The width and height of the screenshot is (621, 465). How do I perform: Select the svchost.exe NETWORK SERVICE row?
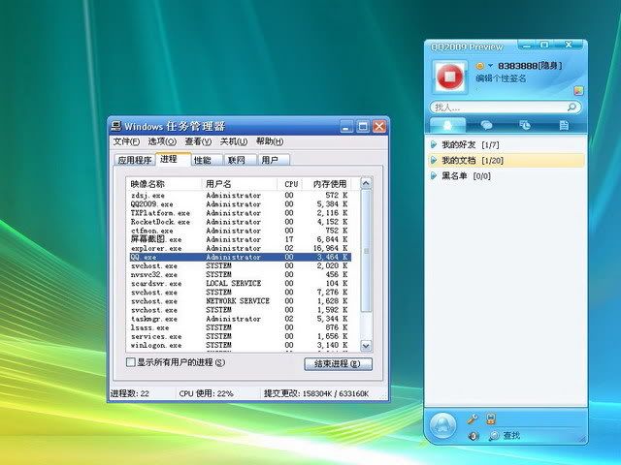[240, 301]
